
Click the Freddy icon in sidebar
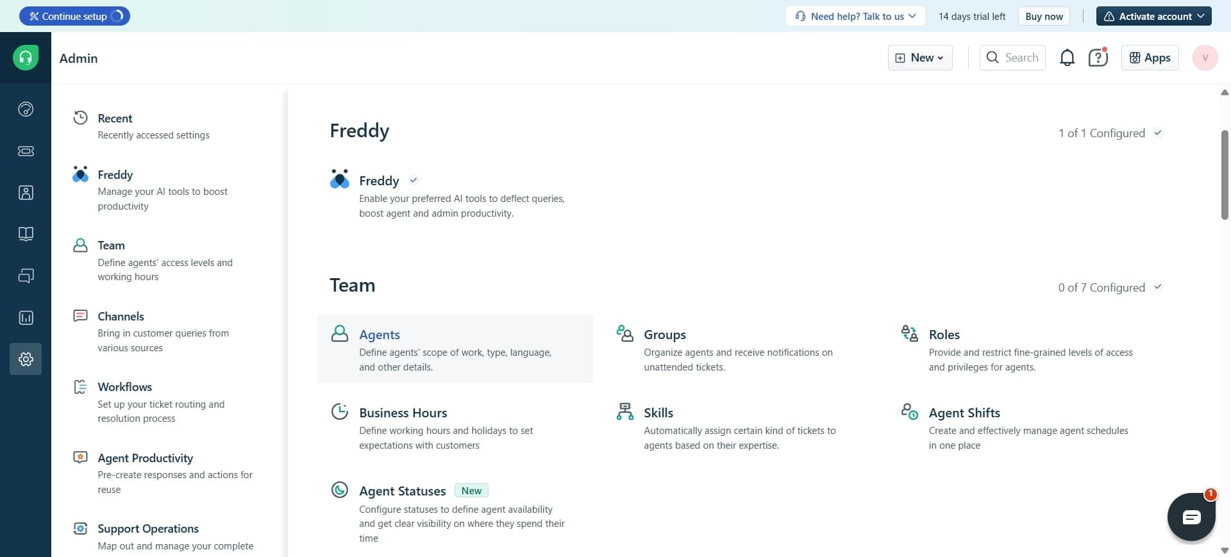tap(80, 174)
